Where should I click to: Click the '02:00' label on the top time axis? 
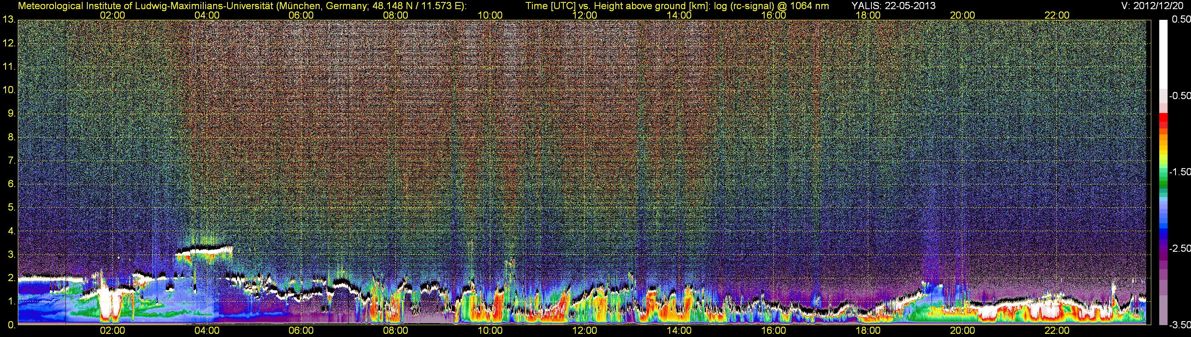112,15
